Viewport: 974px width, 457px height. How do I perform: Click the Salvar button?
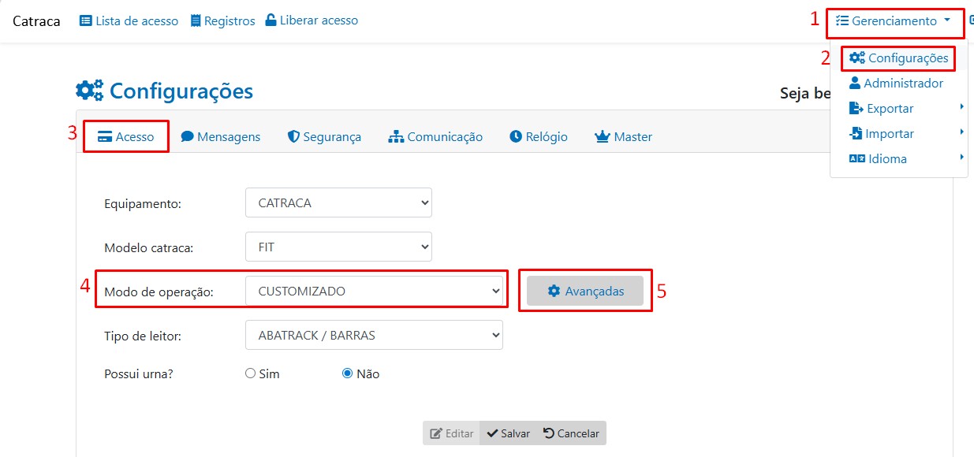coord(508,433)
